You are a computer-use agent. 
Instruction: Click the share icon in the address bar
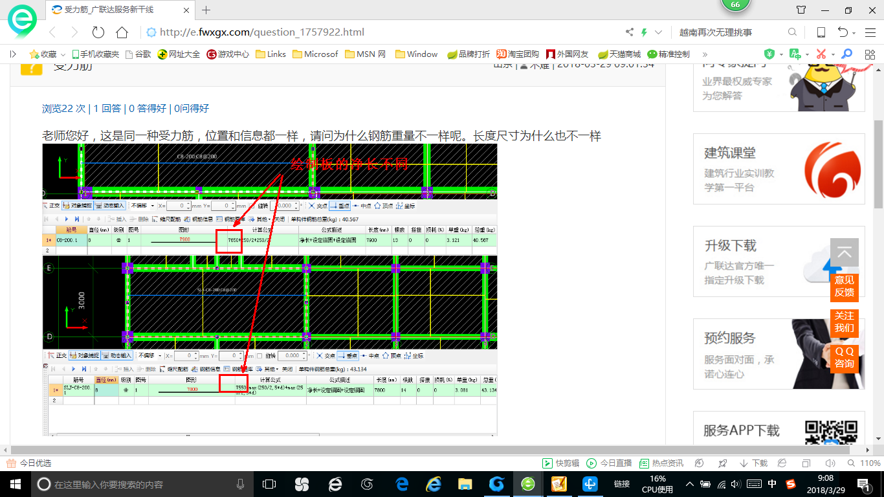coord(630,32)
